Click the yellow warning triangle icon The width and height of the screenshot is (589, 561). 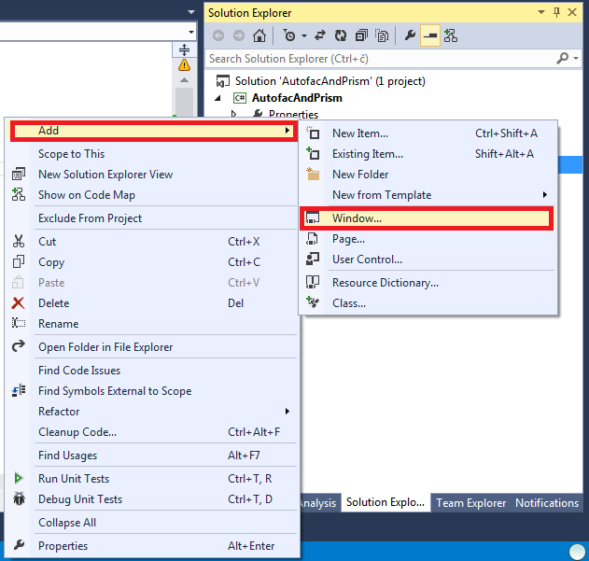click(184, 65)
